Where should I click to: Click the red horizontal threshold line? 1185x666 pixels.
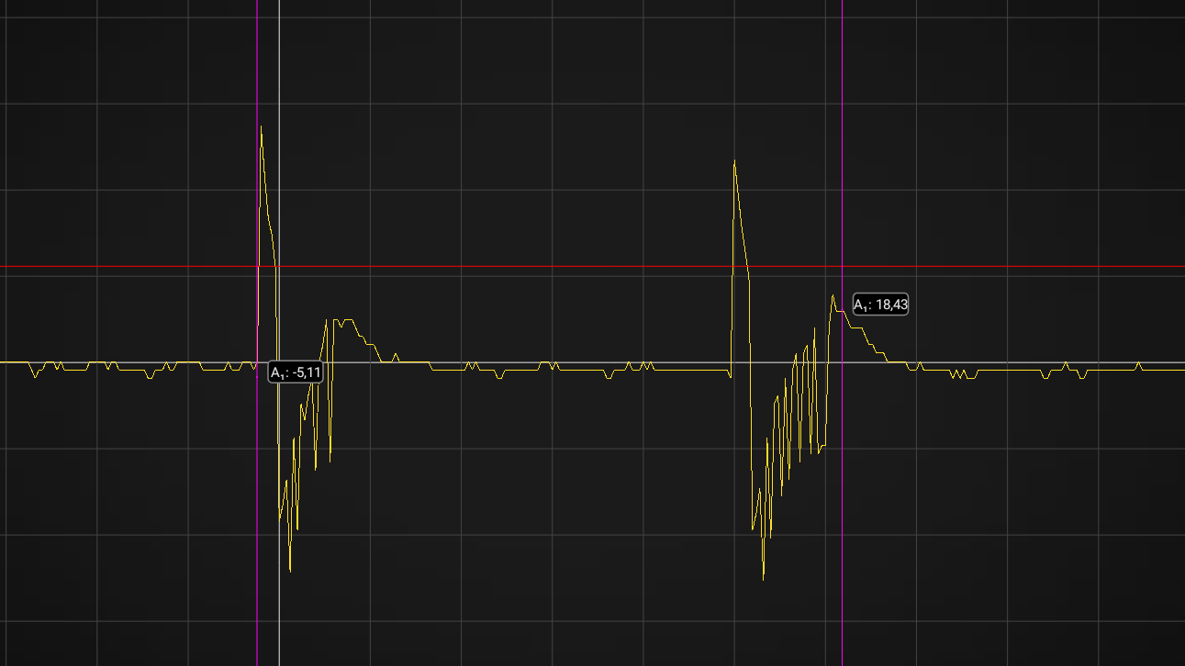(551, 267)
